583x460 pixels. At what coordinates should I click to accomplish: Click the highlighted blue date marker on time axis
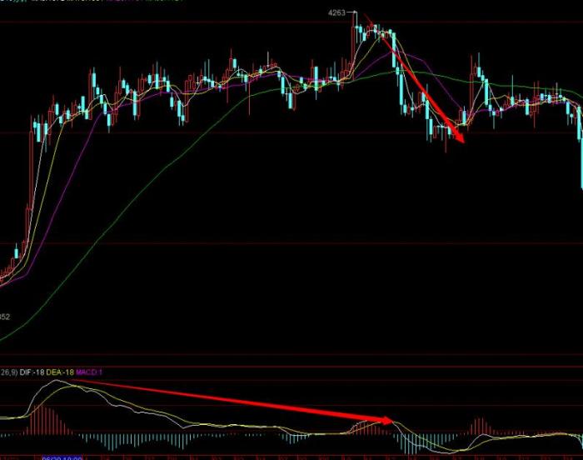(62, 458)
